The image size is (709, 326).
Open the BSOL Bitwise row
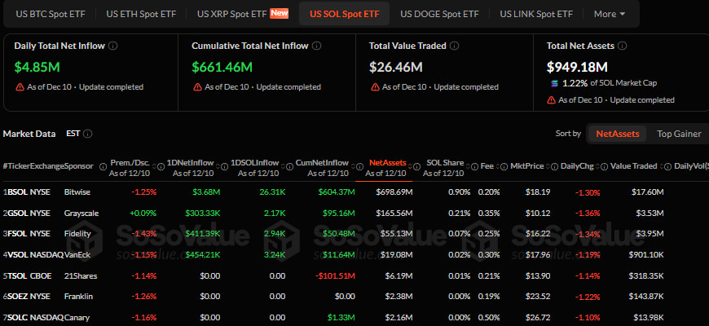click(335, 192)
